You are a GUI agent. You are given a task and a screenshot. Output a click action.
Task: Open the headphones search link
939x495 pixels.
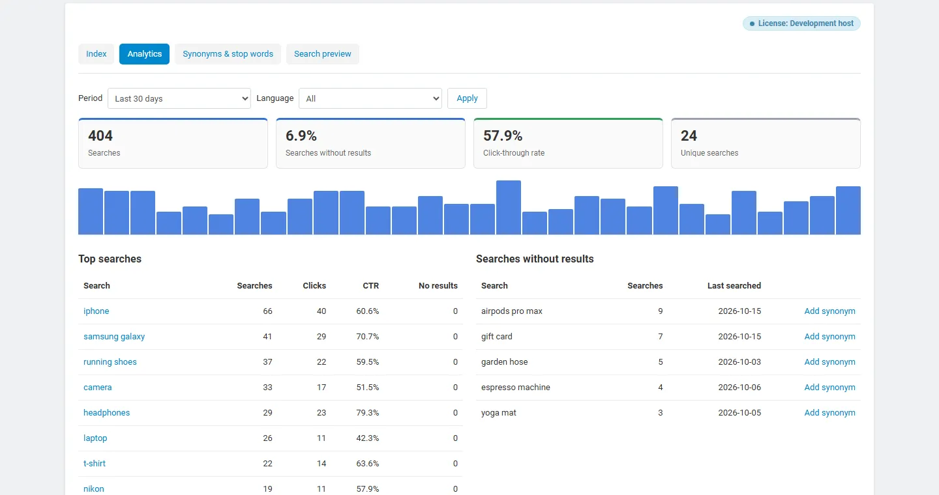[x=107, y=413]
